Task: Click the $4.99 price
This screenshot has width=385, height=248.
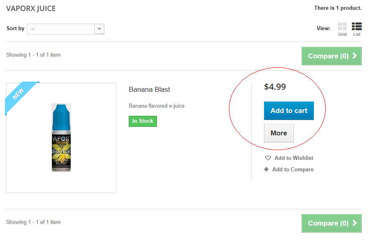Action: click(x=275, y=87)
